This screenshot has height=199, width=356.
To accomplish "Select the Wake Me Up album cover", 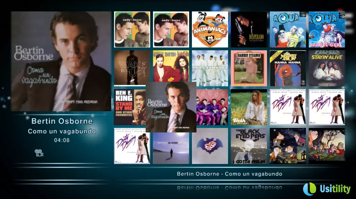I will [130, 68].
